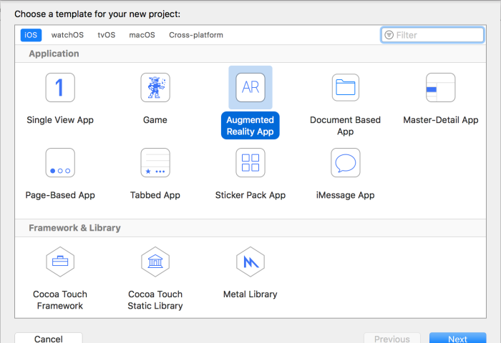501x343 pixels.
Task: Choose the Page-Based App template icon
Action: coord(60,163)
